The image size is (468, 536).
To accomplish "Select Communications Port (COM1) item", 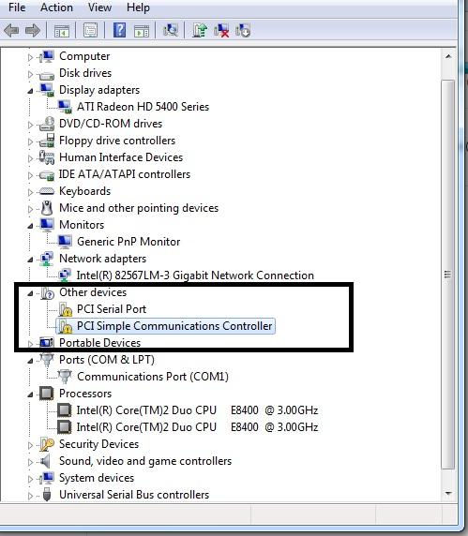I will [x=153, y=377].
